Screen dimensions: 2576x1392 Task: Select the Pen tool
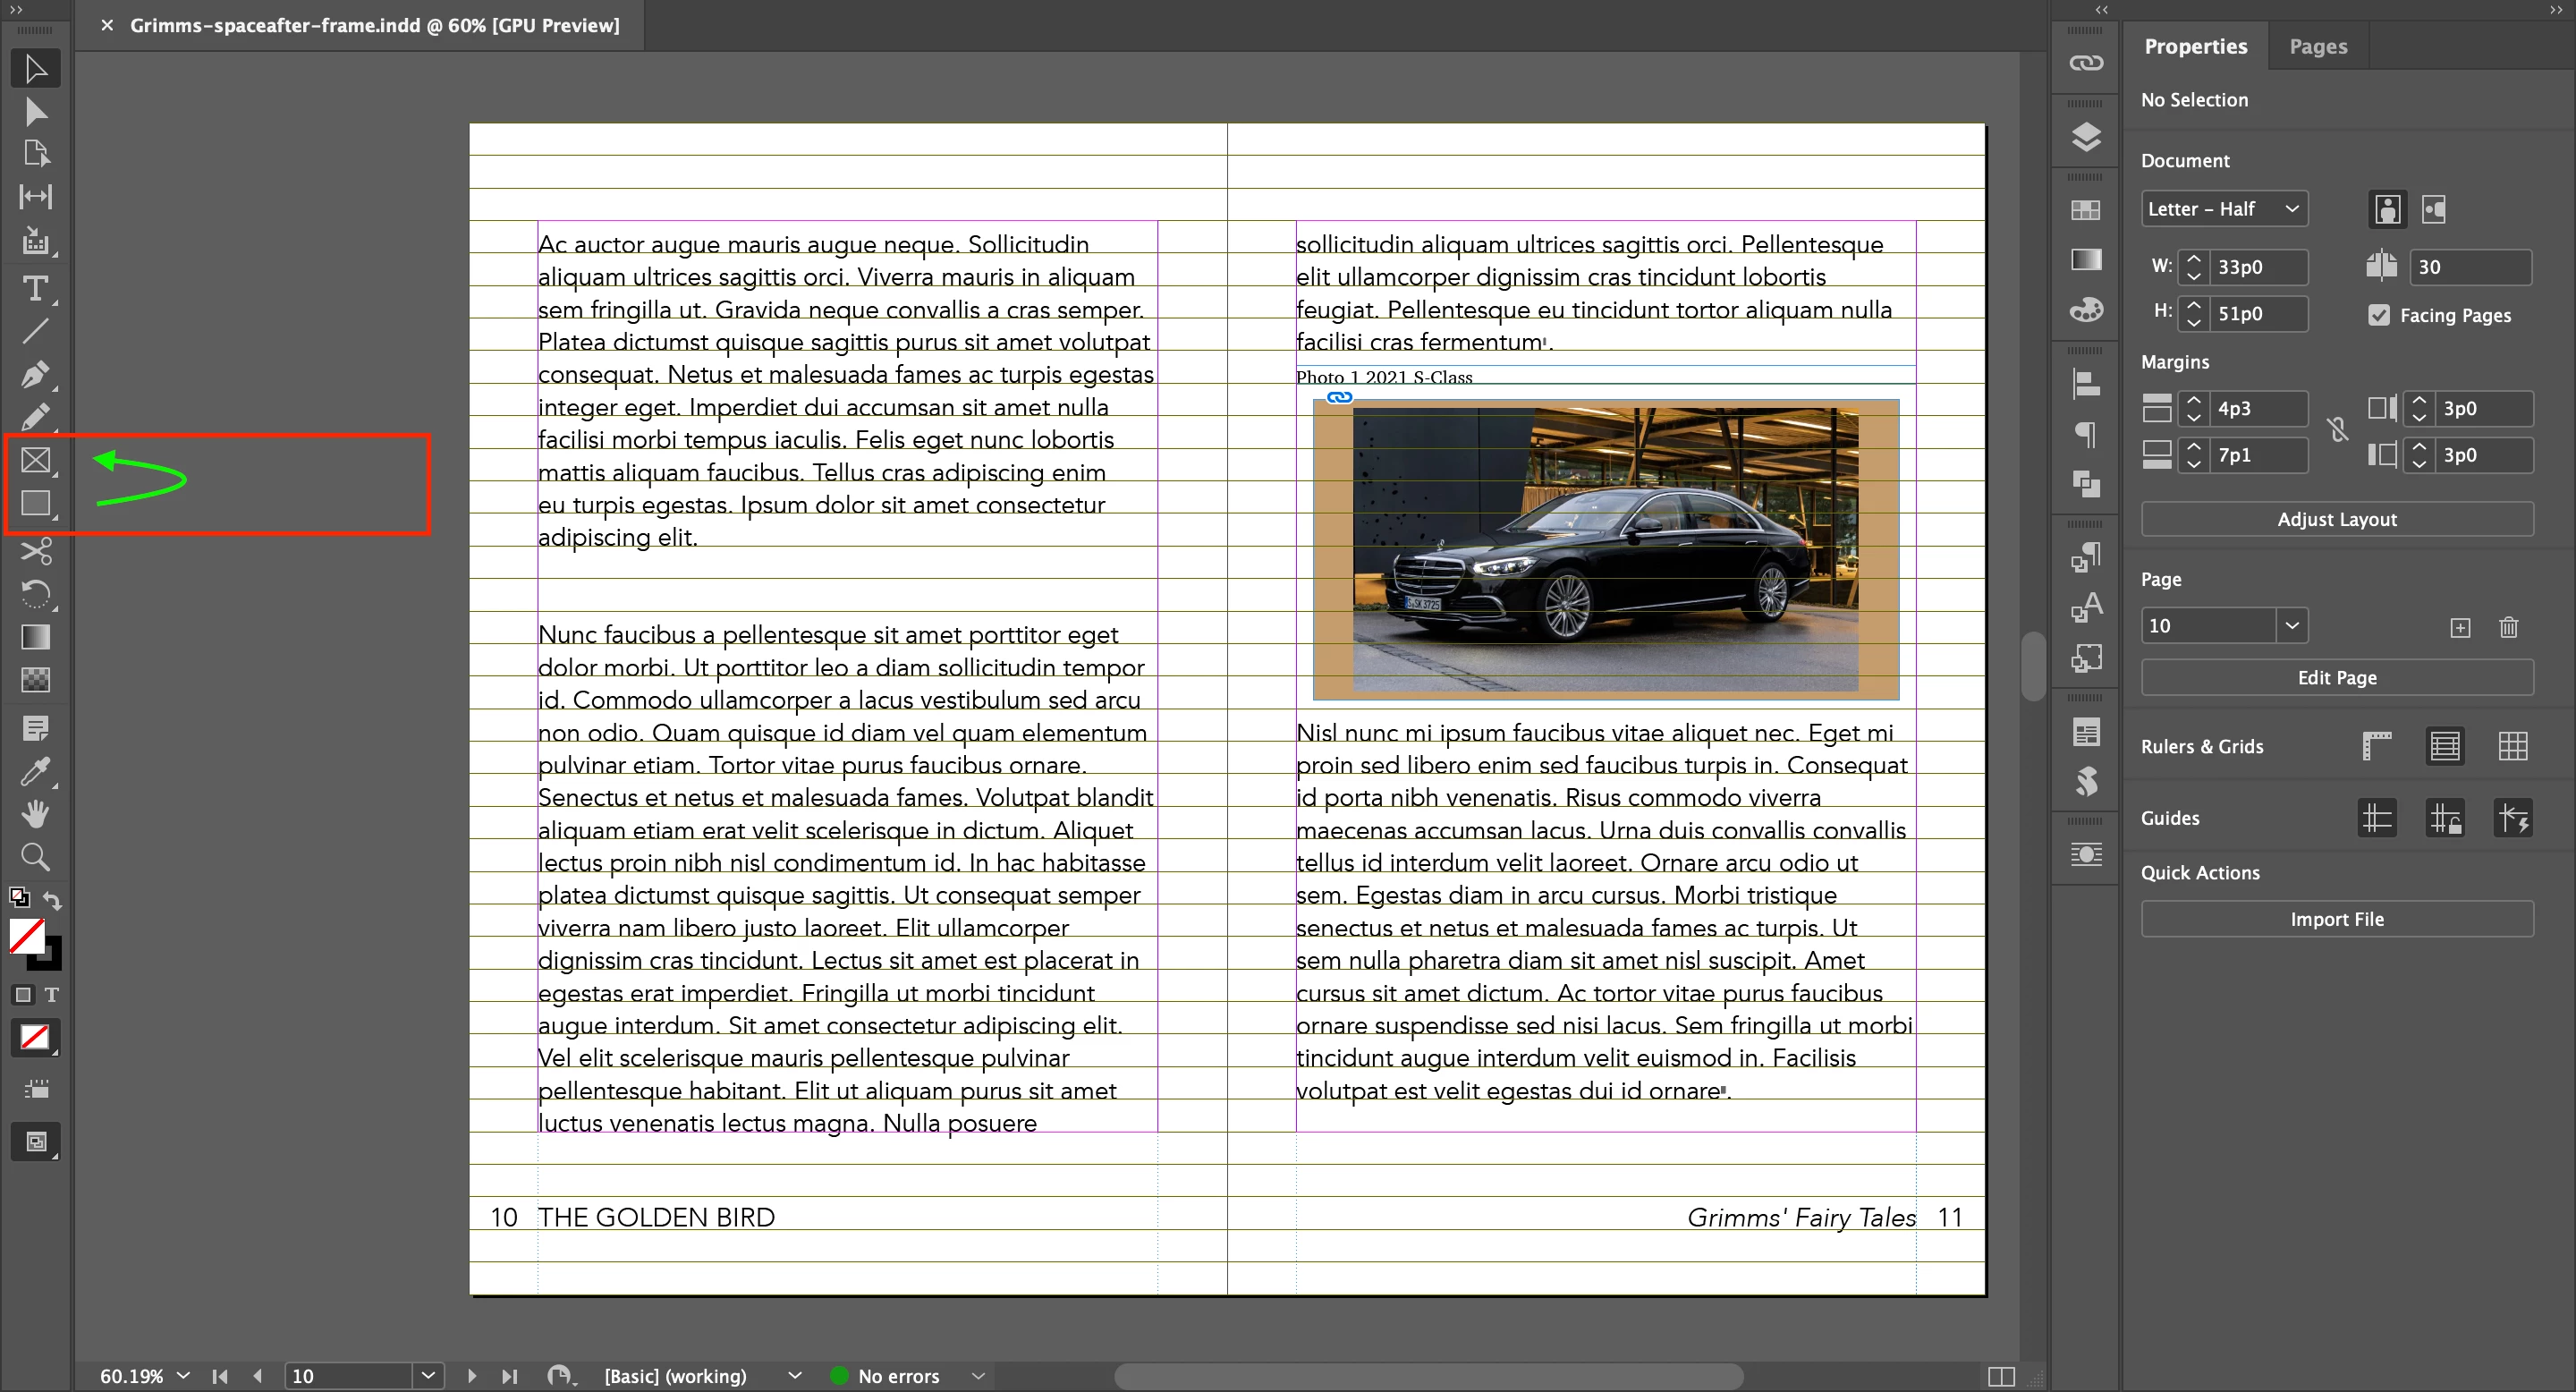click(35, 375)
